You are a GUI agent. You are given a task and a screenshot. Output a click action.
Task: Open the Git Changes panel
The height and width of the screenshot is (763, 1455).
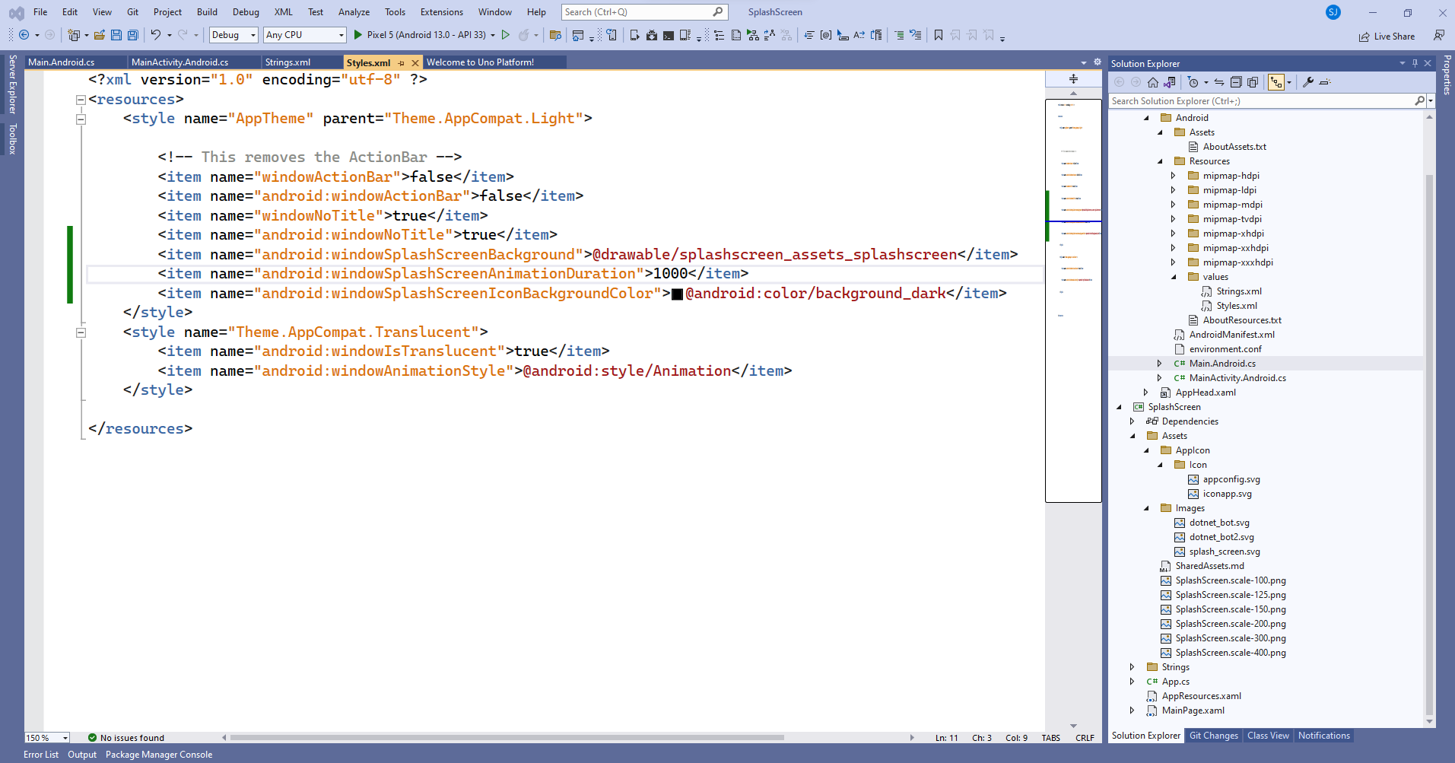tap(1213, 736)
